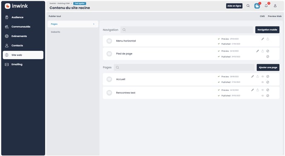Click the inwink training breadcrumb link
285x156 pixels.
(60, 3)
